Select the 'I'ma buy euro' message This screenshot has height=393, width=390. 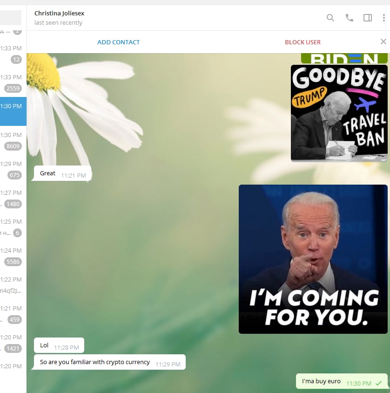(x=342, y=381)
